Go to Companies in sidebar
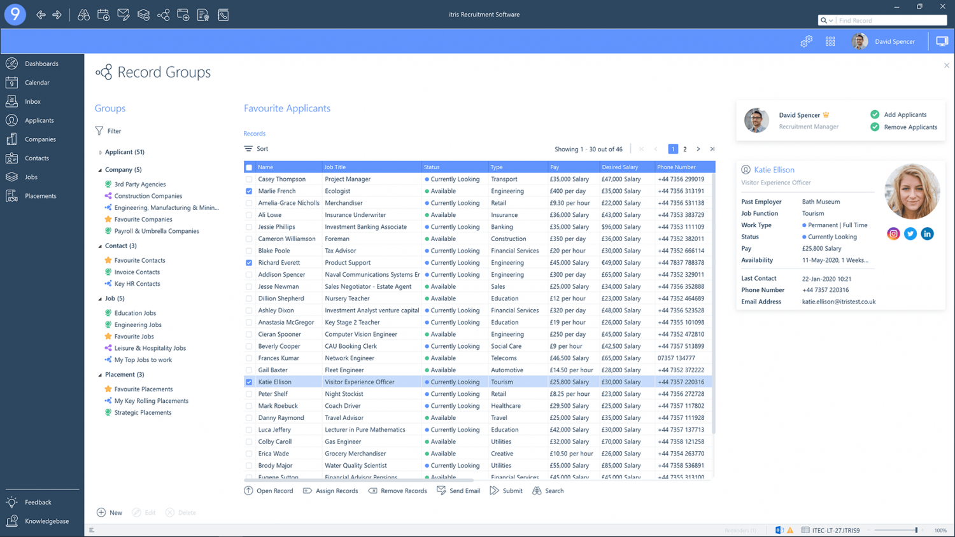This screenshot has width=955, height=537. click(40, 139)
